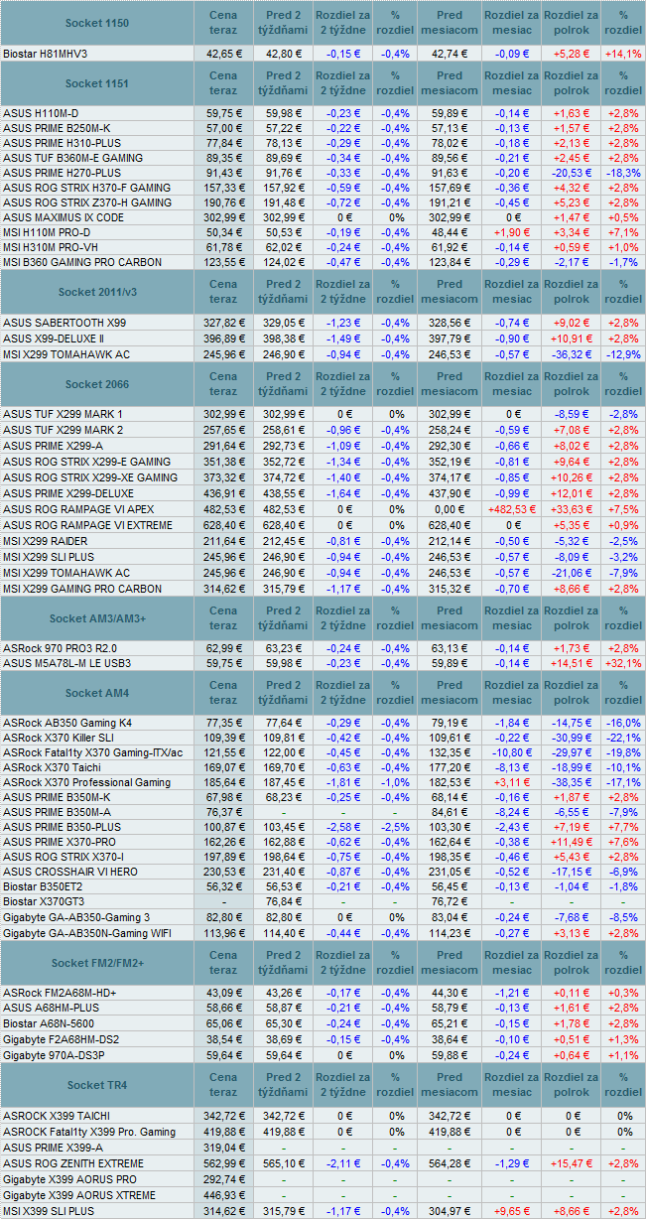Screen dimensions: 646x1219
Task: Select ASUS ROG STRIX X299-XE GAMING entry
Action: pyautogui.click(x=90, y=477)
